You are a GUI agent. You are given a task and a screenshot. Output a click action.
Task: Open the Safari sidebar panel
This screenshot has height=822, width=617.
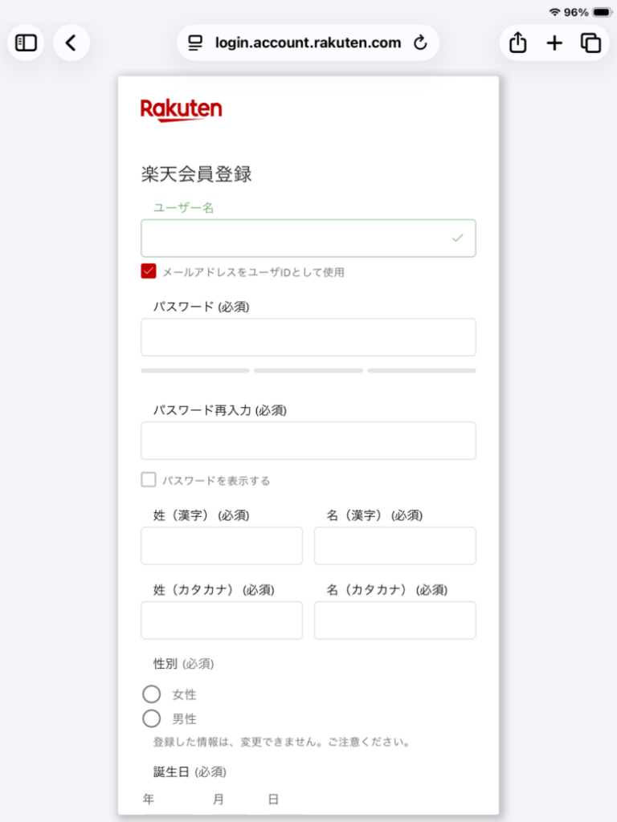[x=26, y=43]
